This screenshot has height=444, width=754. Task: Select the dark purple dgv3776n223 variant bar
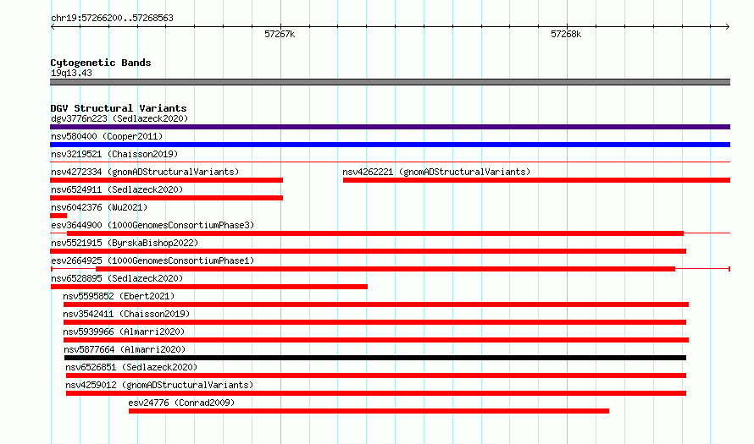[x=390, y=127]
